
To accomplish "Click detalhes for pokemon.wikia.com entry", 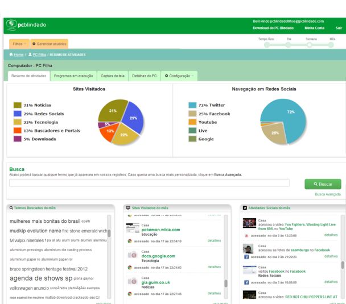I will 214,240.
